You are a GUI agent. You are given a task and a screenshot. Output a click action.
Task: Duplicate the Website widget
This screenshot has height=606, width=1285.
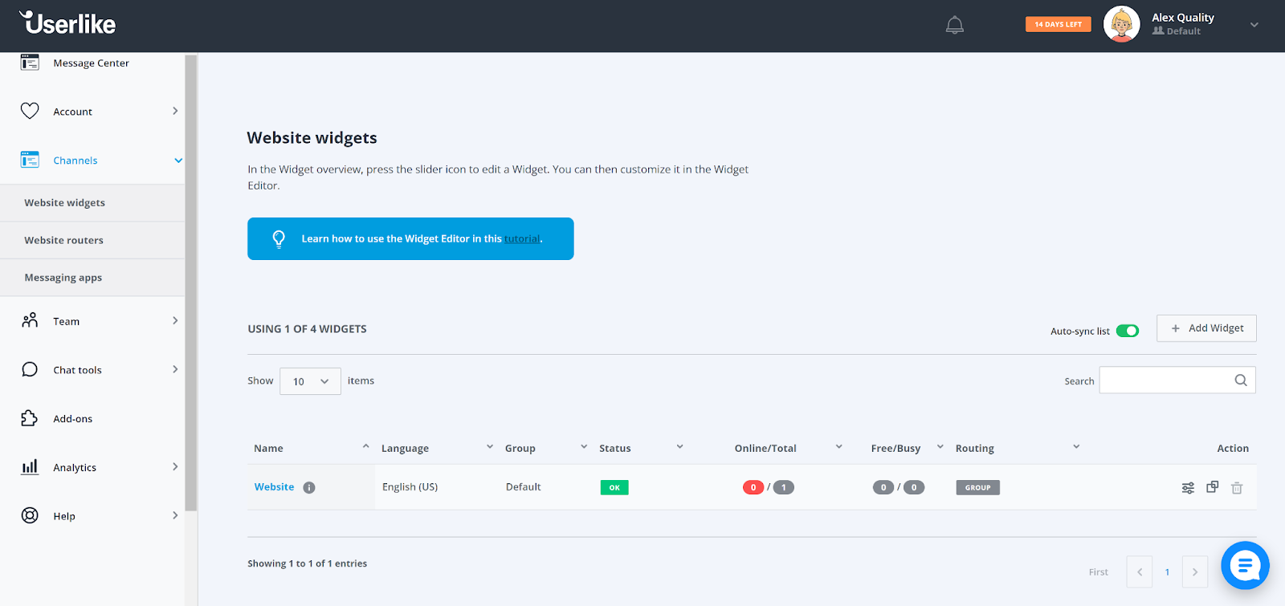click(1212, 487)
